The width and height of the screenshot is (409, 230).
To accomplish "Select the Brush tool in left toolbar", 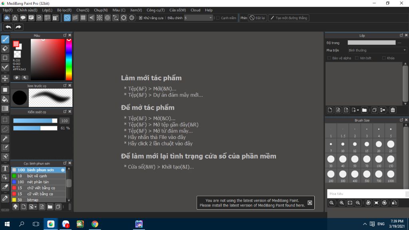I will coord(5,40).
